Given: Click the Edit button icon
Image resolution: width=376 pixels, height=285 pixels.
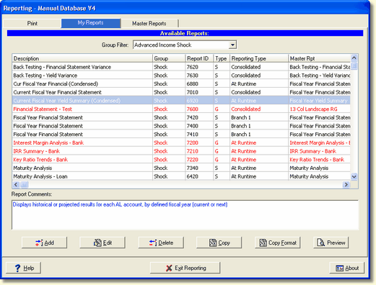Looking at the screenshot, I should coord(97,243).
